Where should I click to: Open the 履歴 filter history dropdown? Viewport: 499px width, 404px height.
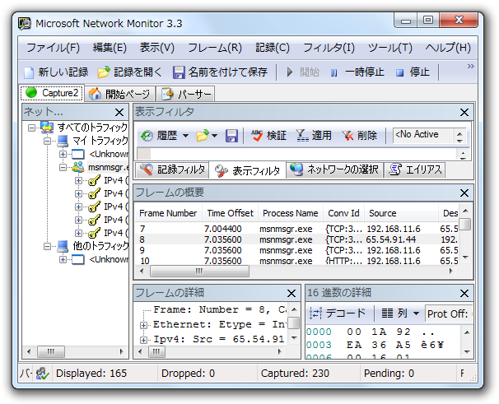coord(165,136)
